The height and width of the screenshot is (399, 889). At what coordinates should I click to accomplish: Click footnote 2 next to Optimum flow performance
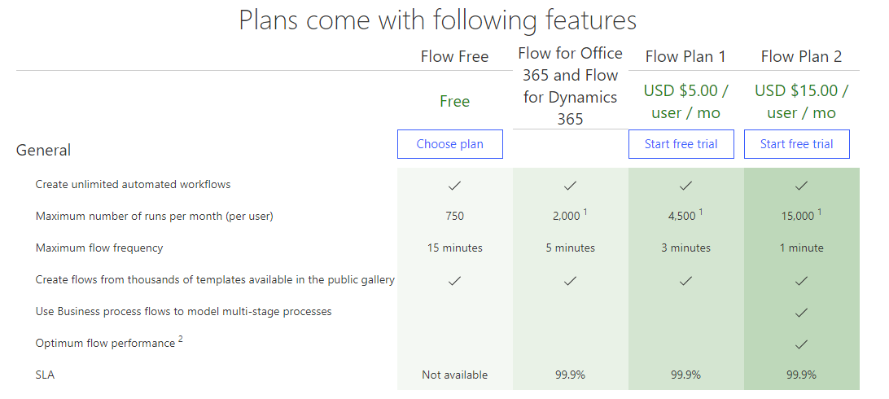180,340
